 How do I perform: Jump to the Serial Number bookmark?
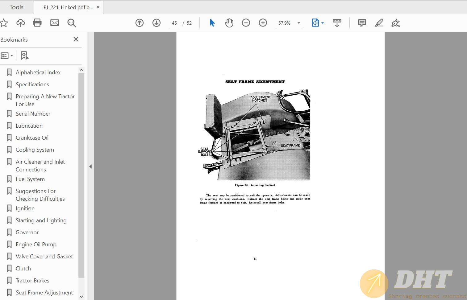[x=33, y=114]
